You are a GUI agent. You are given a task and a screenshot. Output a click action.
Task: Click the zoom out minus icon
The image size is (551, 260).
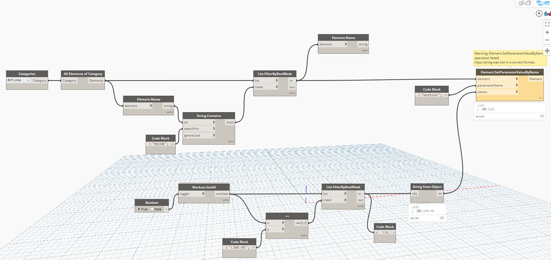[x=547, y=39]
